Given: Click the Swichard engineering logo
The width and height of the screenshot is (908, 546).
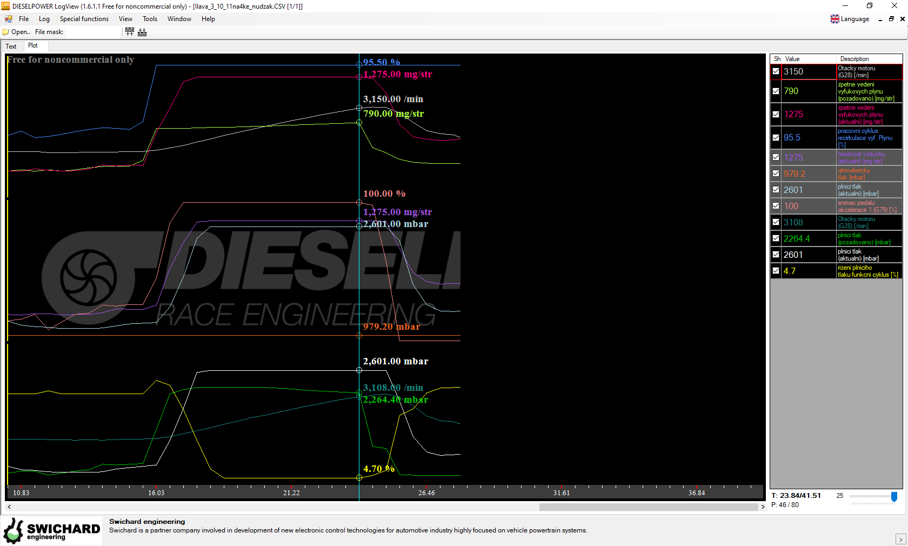Looking at the screenshot, I should click(x=51, y=530).
